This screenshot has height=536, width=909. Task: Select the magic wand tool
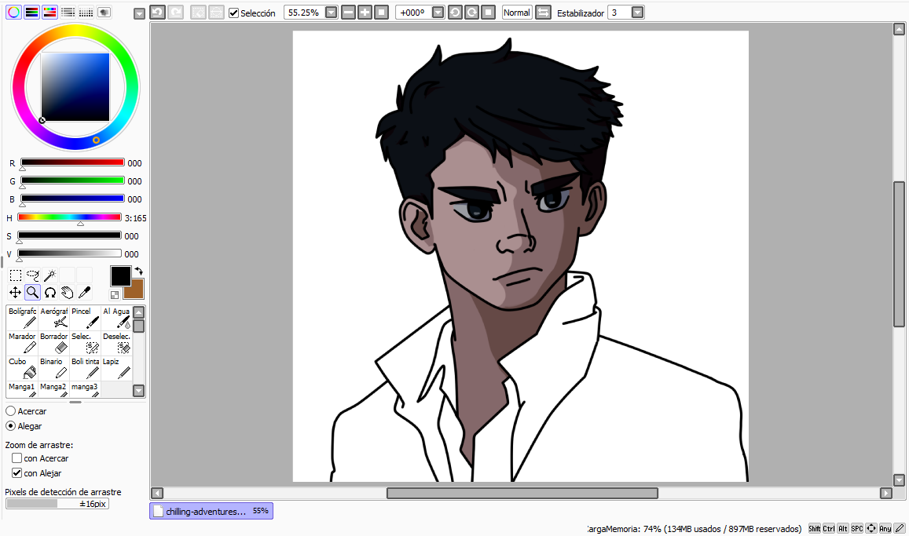click(49, 275)
